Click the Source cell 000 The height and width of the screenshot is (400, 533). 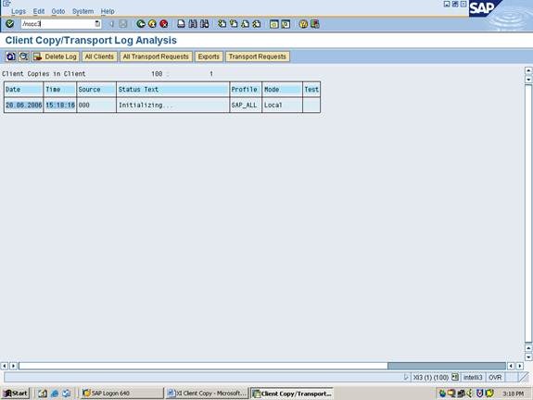[96, 106]
